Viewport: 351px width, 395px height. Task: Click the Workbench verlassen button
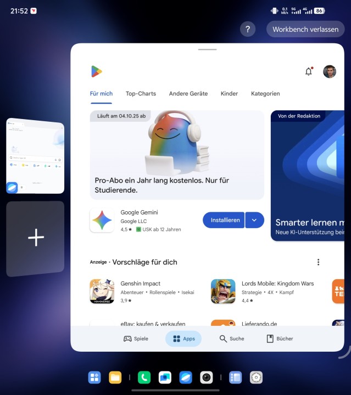[305, 29]
